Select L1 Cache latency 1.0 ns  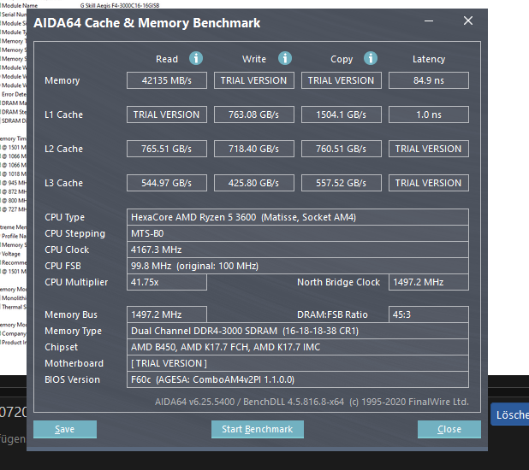(429, 115)
